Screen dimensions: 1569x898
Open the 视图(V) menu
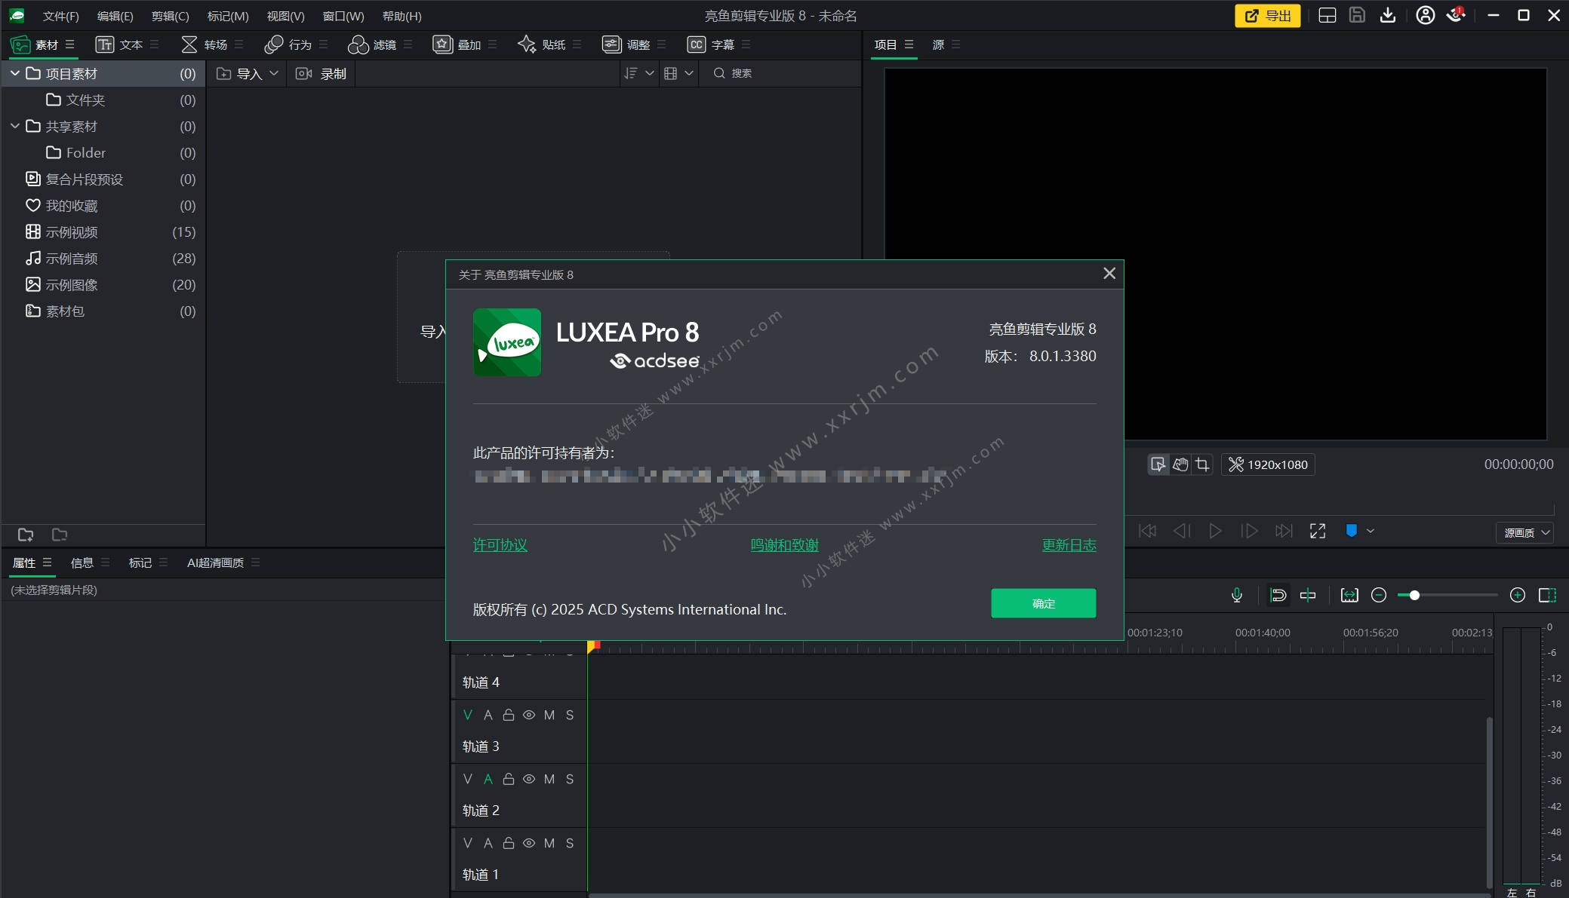[x=285, y=16]
